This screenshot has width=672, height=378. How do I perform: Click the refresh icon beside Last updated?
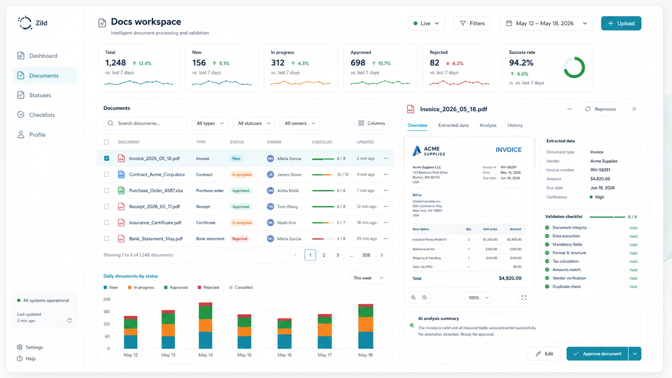point(69,321)
